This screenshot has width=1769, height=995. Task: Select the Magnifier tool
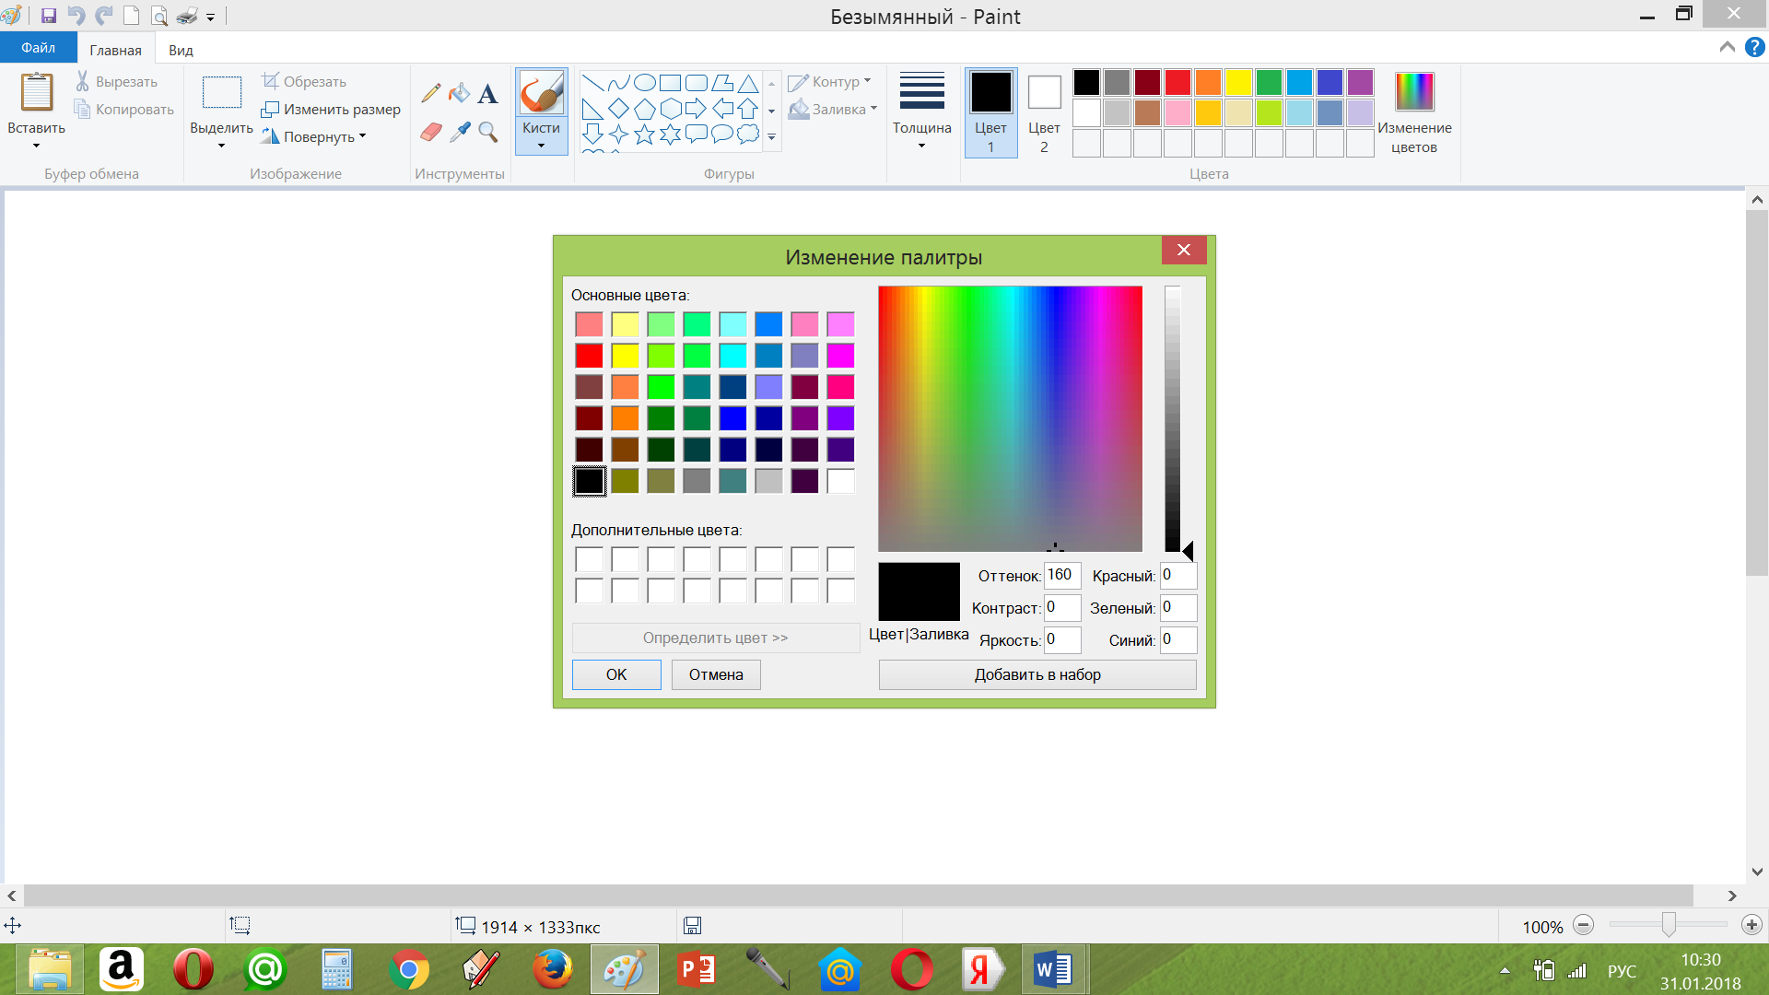point(487,132)
